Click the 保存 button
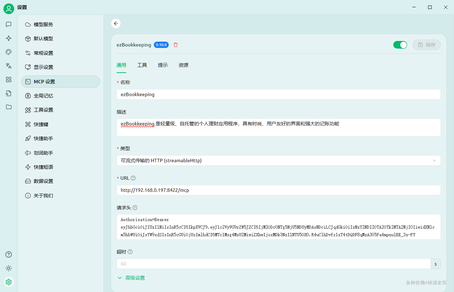 427,45
